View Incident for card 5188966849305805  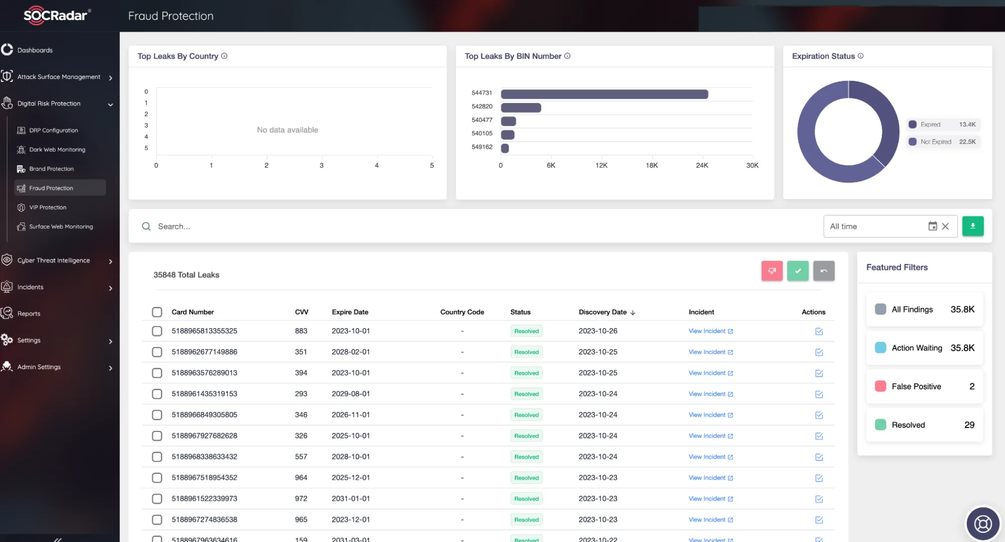click(710, 415)
